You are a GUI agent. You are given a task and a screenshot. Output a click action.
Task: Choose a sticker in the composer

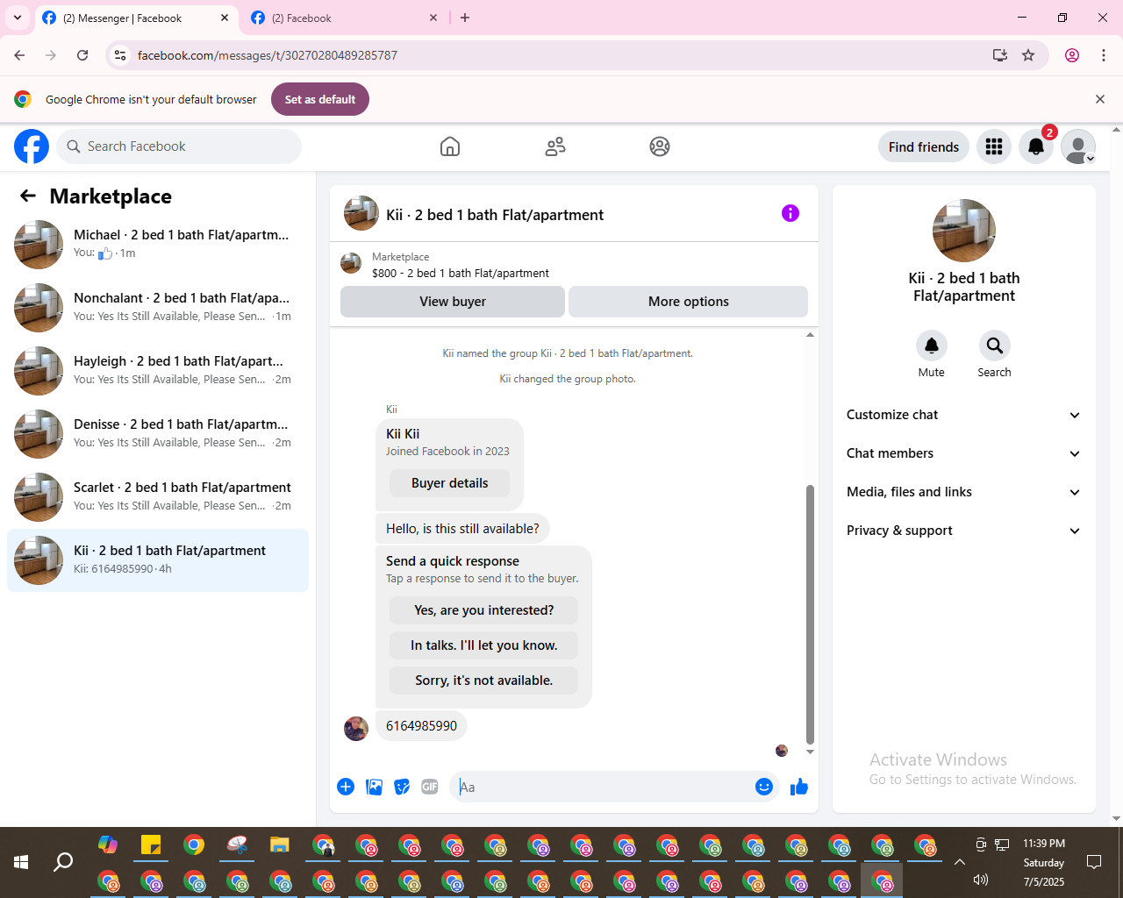[402, 787]
